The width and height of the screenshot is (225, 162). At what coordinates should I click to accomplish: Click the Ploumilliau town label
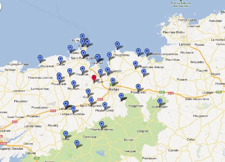172,60
